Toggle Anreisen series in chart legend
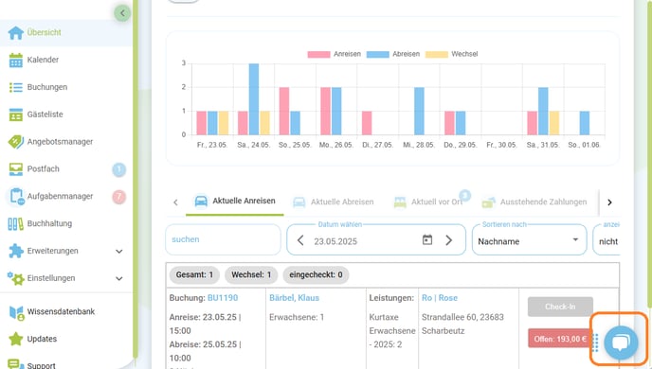This screenshot has width=652, height=369. (x=334, y=54)
